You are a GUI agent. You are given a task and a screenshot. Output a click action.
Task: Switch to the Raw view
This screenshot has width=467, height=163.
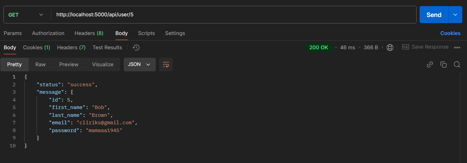click(41, 65)
